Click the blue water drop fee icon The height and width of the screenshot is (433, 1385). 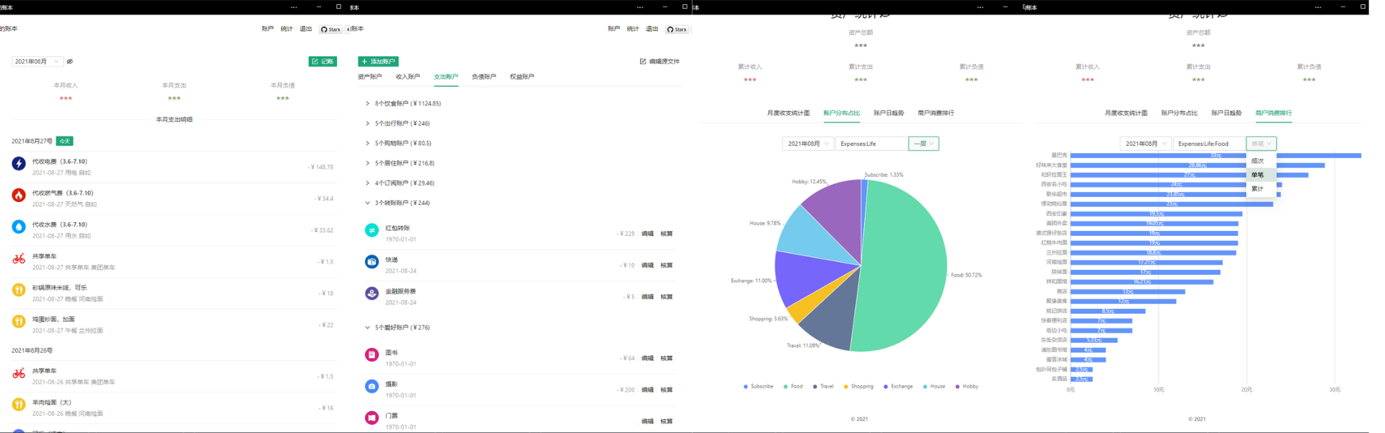click(19, 227)
